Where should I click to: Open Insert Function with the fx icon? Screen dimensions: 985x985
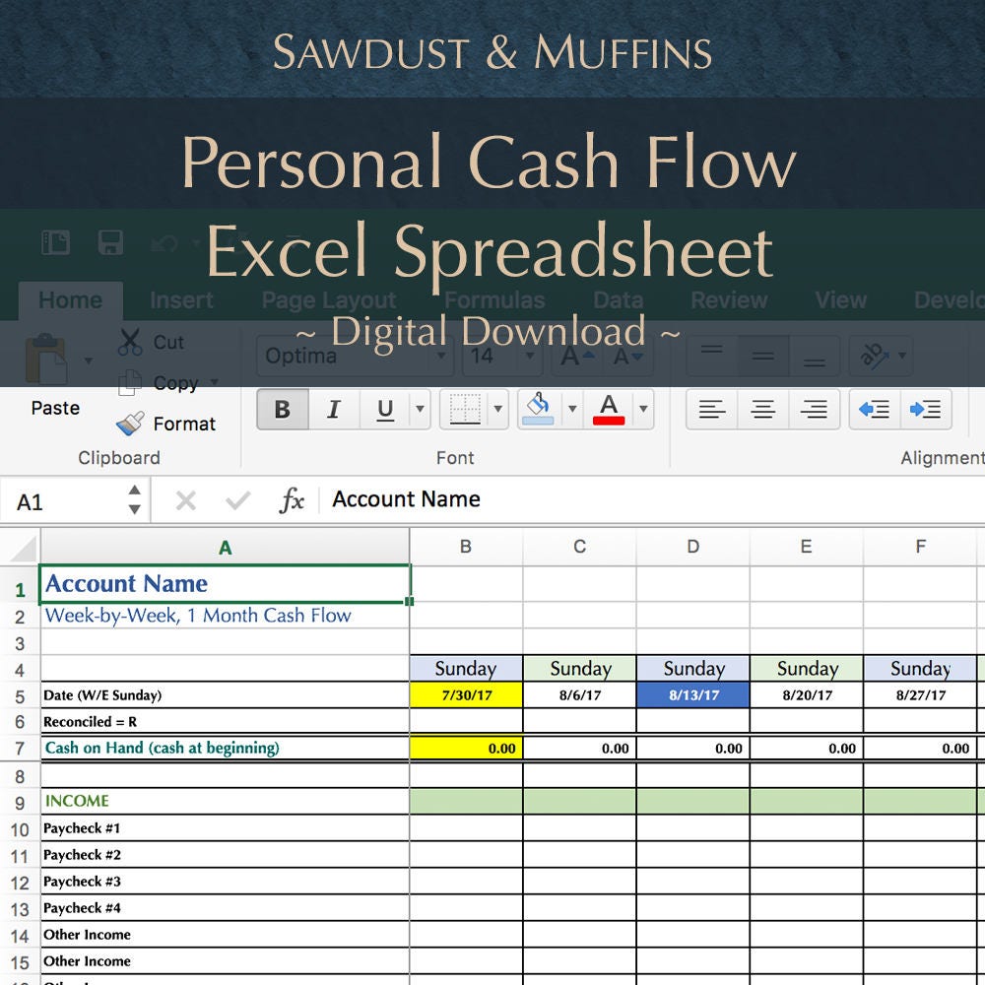point(292,499)
